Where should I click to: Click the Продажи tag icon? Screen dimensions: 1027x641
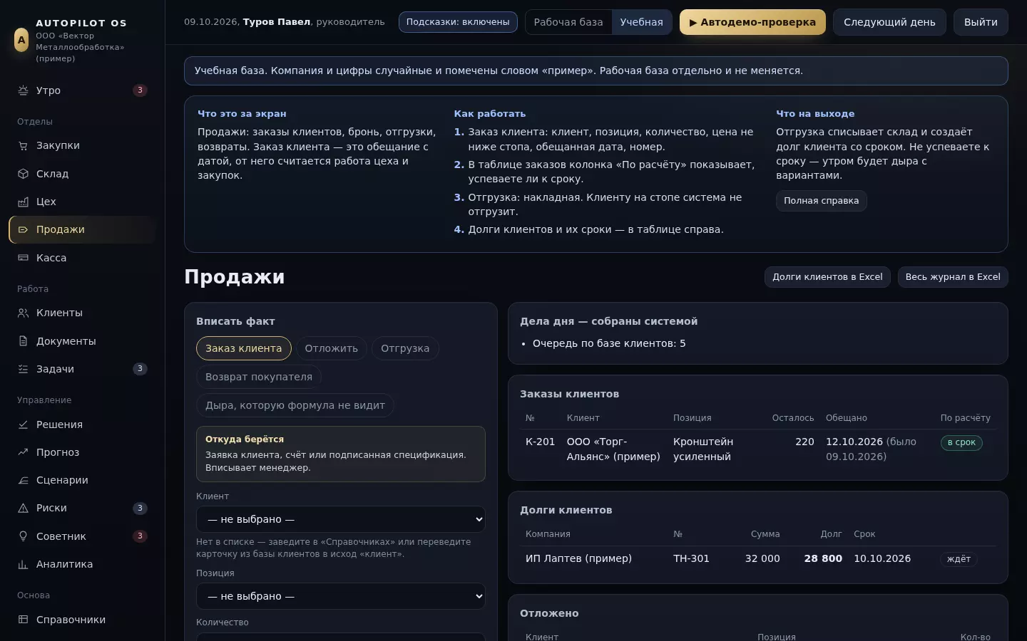23,229
